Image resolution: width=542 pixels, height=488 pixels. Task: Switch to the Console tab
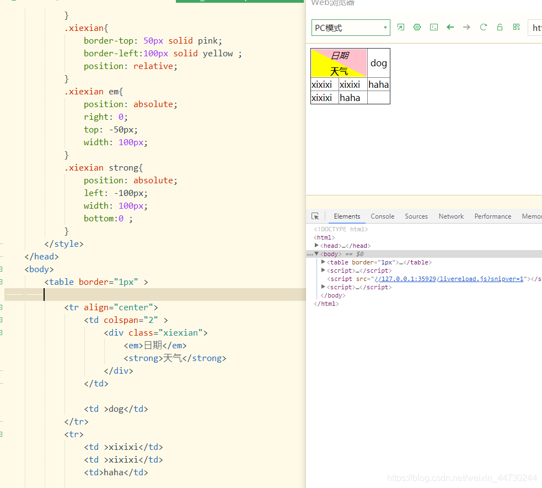[x=382, y=216]
